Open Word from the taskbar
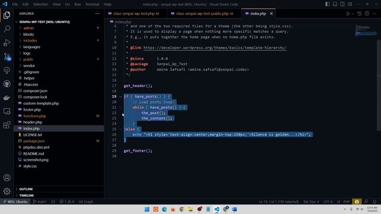 234,209
